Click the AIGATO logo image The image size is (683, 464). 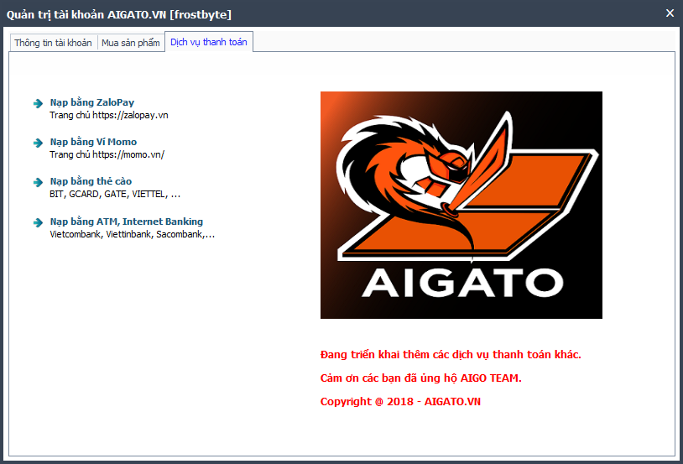[461, 205]
